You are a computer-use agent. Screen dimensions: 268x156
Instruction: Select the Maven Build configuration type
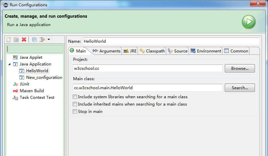pyautogui.click(x=31, y=91)
